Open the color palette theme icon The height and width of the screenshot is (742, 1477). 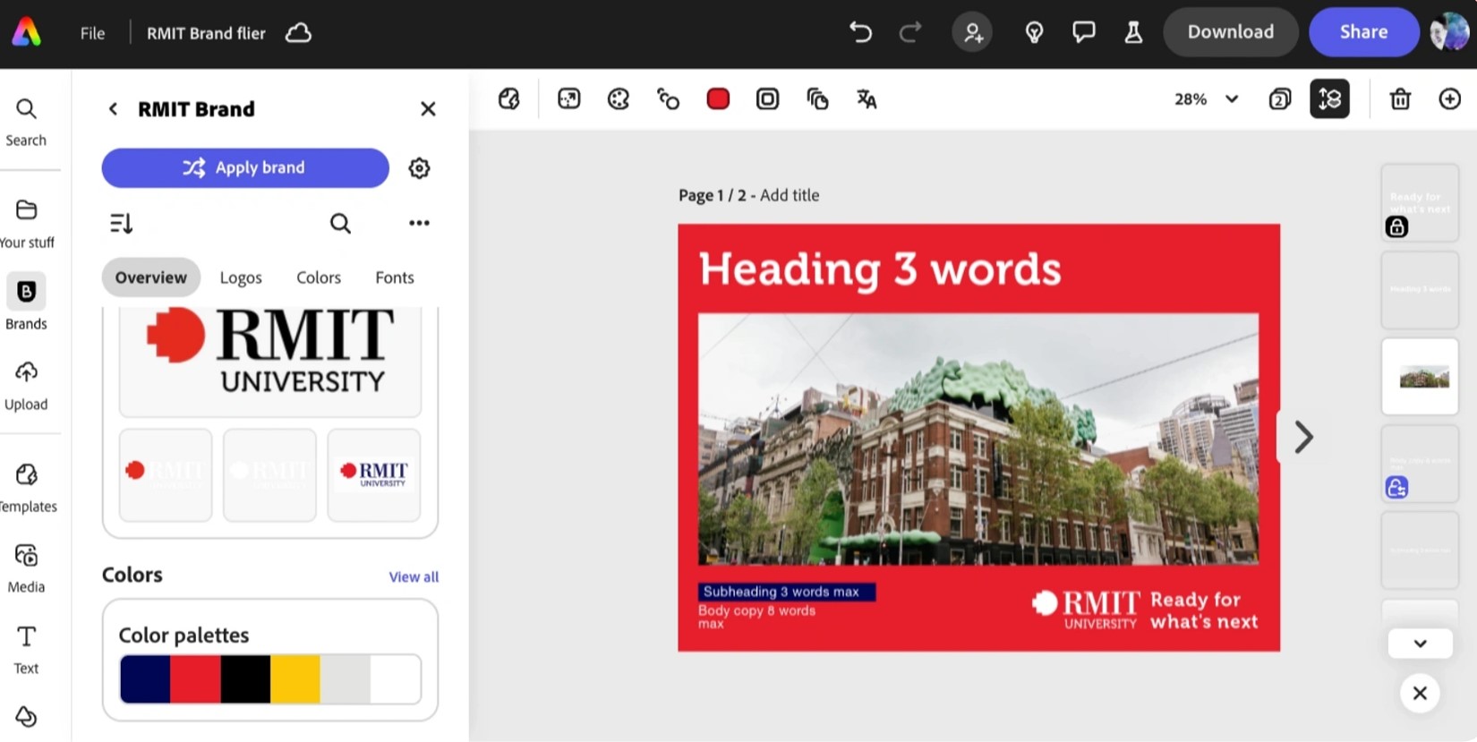[619, 99]
